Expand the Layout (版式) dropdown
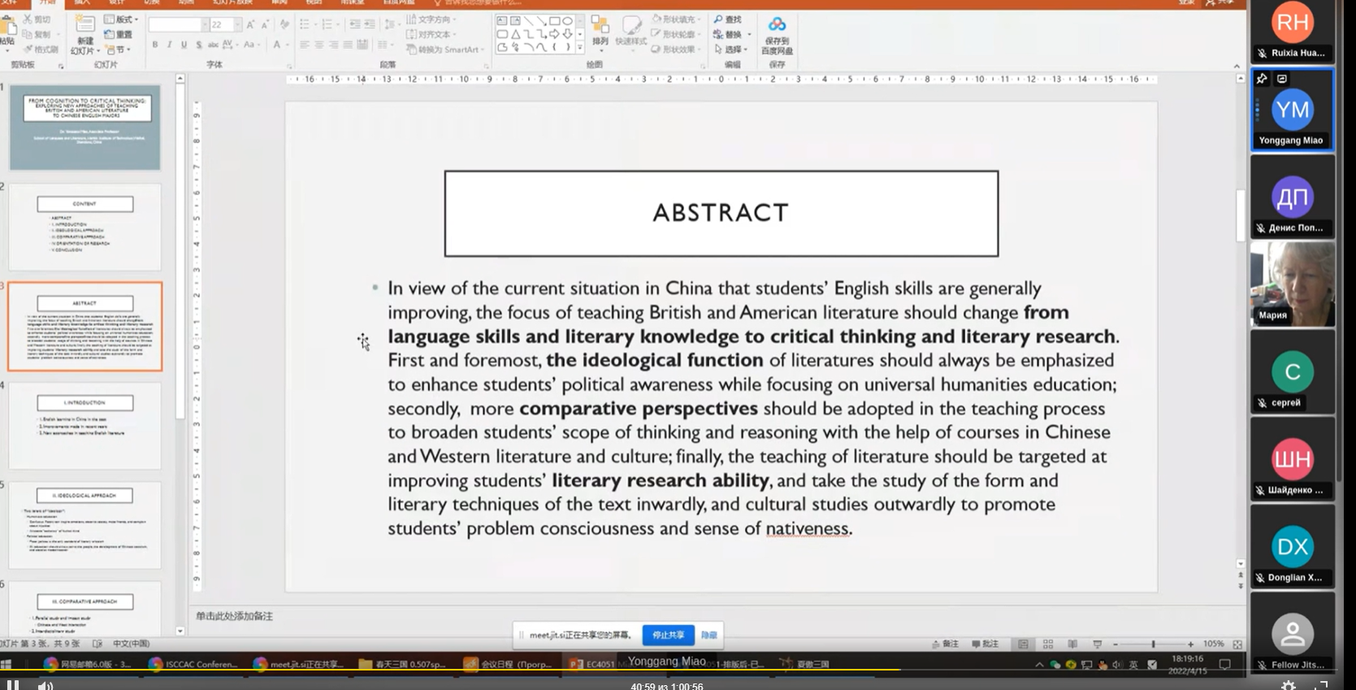1356x690 pixels. click(121, 20)
